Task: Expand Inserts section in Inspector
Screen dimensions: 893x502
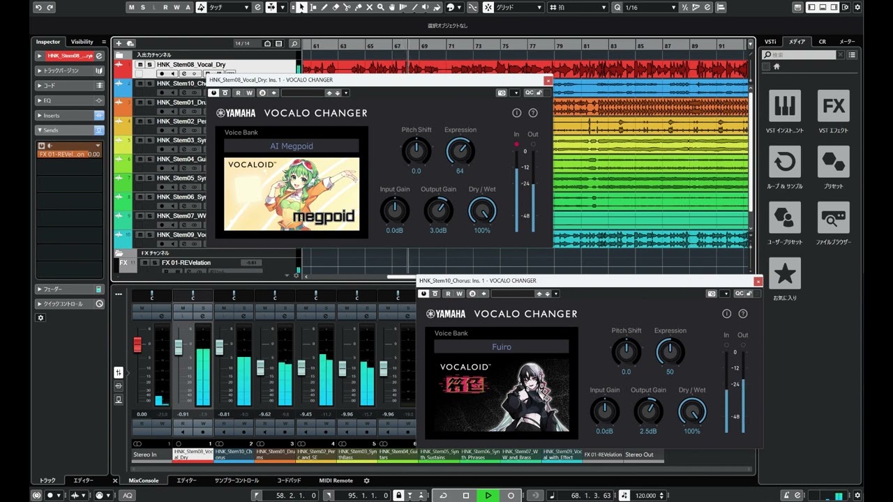Action: (70, 115)
